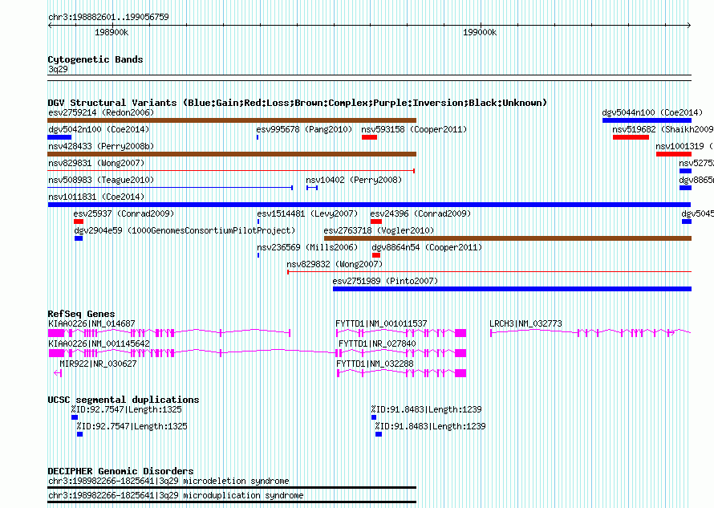This screenshot has height=508, width=714.
Task: Select the 3q29 microduplication syndrome entry
Action: point(232,497)
